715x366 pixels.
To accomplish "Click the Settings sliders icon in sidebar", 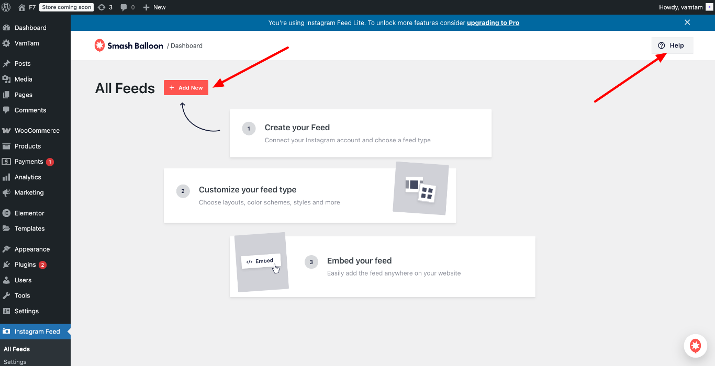I will click(x=6, y=311).
